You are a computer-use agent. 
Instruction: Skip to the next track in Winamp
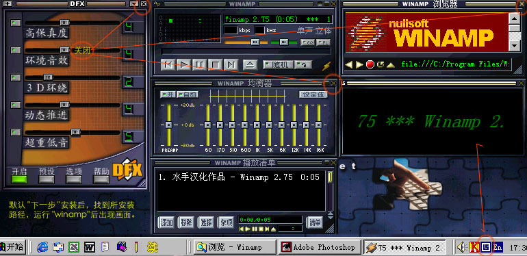coord(231,64)
